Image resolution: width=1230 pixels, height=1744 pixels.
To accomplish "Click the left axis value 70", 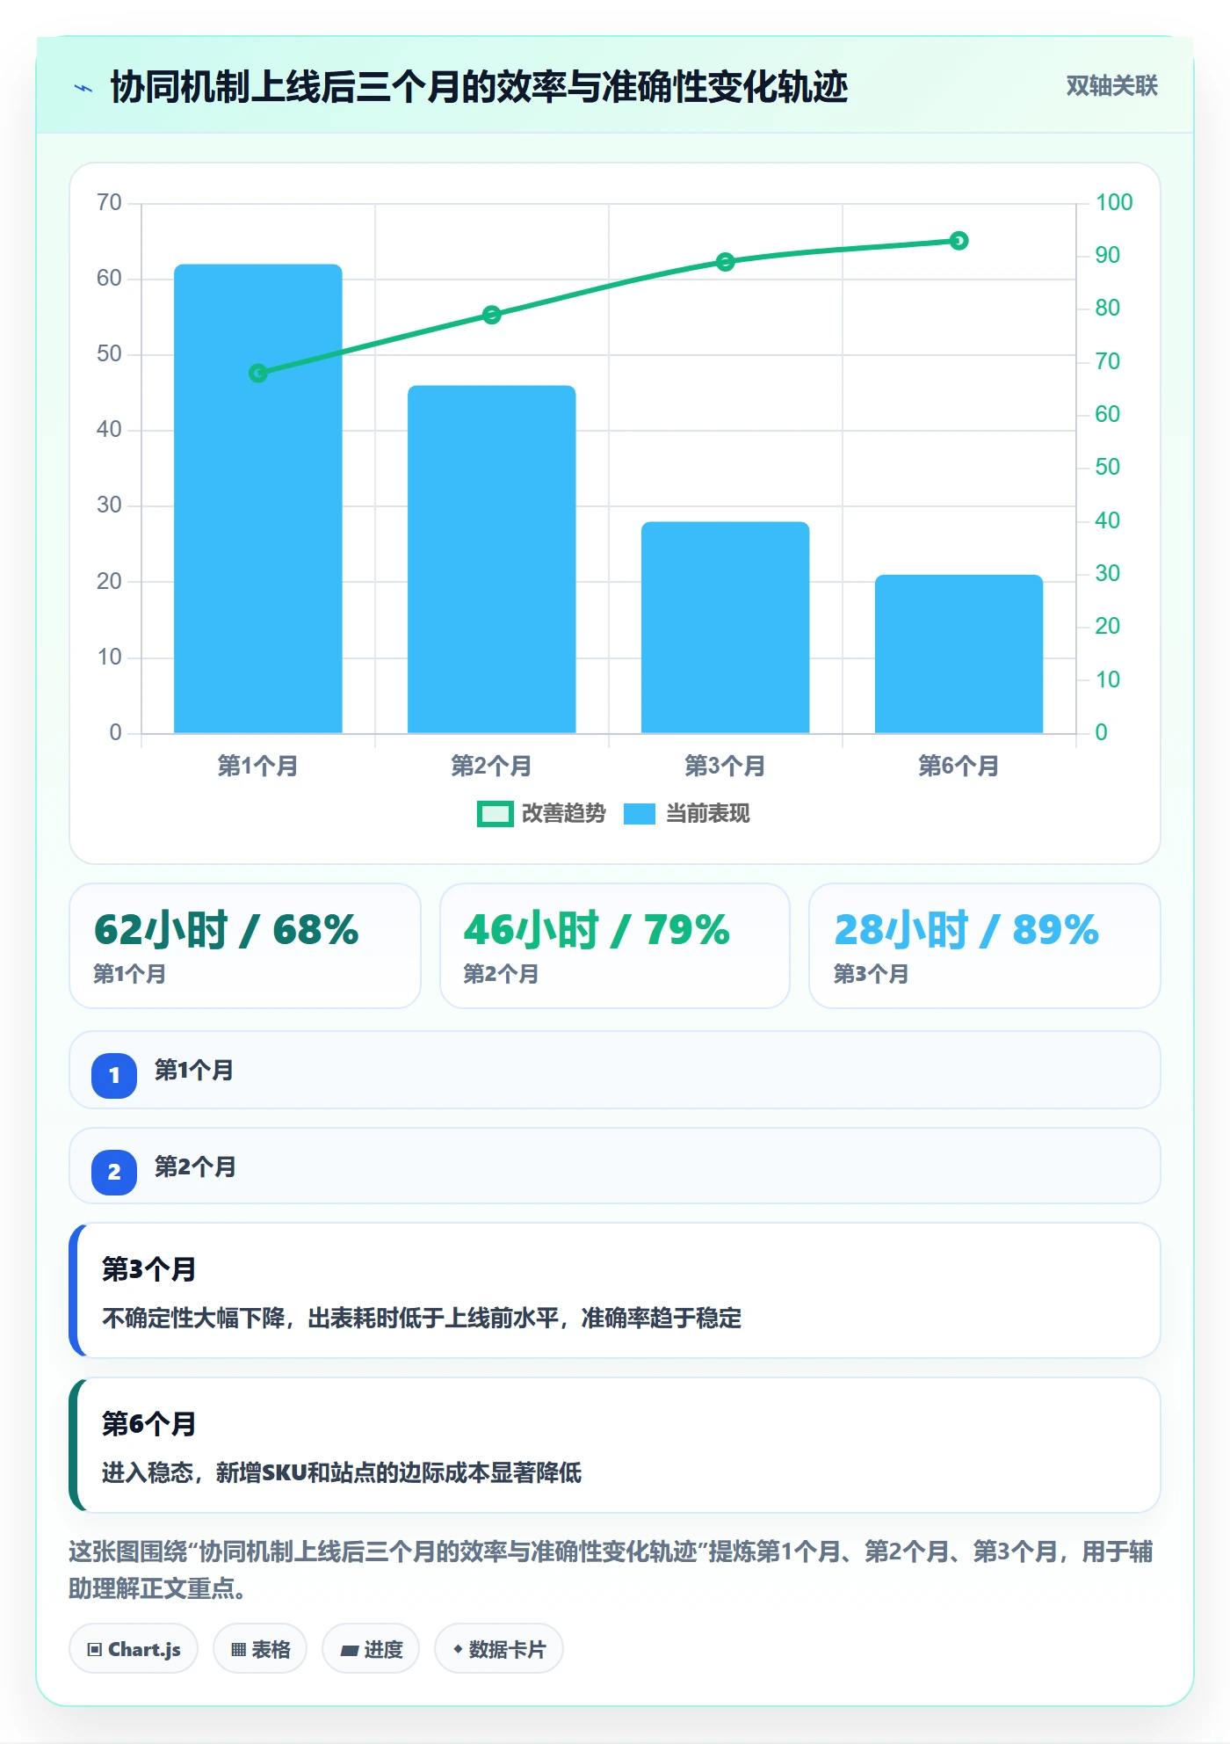I will (110, 202).
